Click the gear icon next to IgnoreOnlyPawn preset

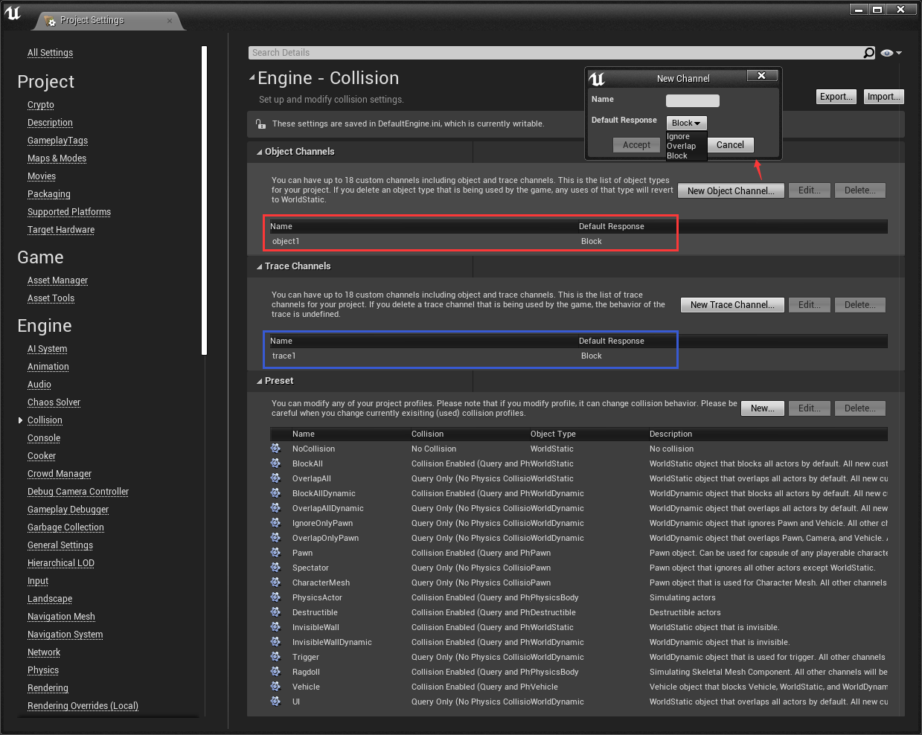pos(275,523)
